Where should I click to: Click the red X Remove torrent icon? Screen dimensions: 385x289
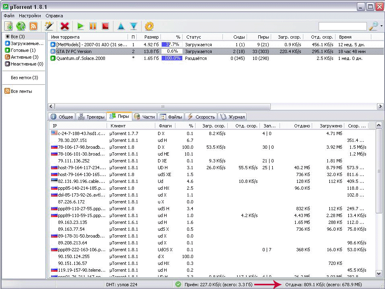point(64,26)
